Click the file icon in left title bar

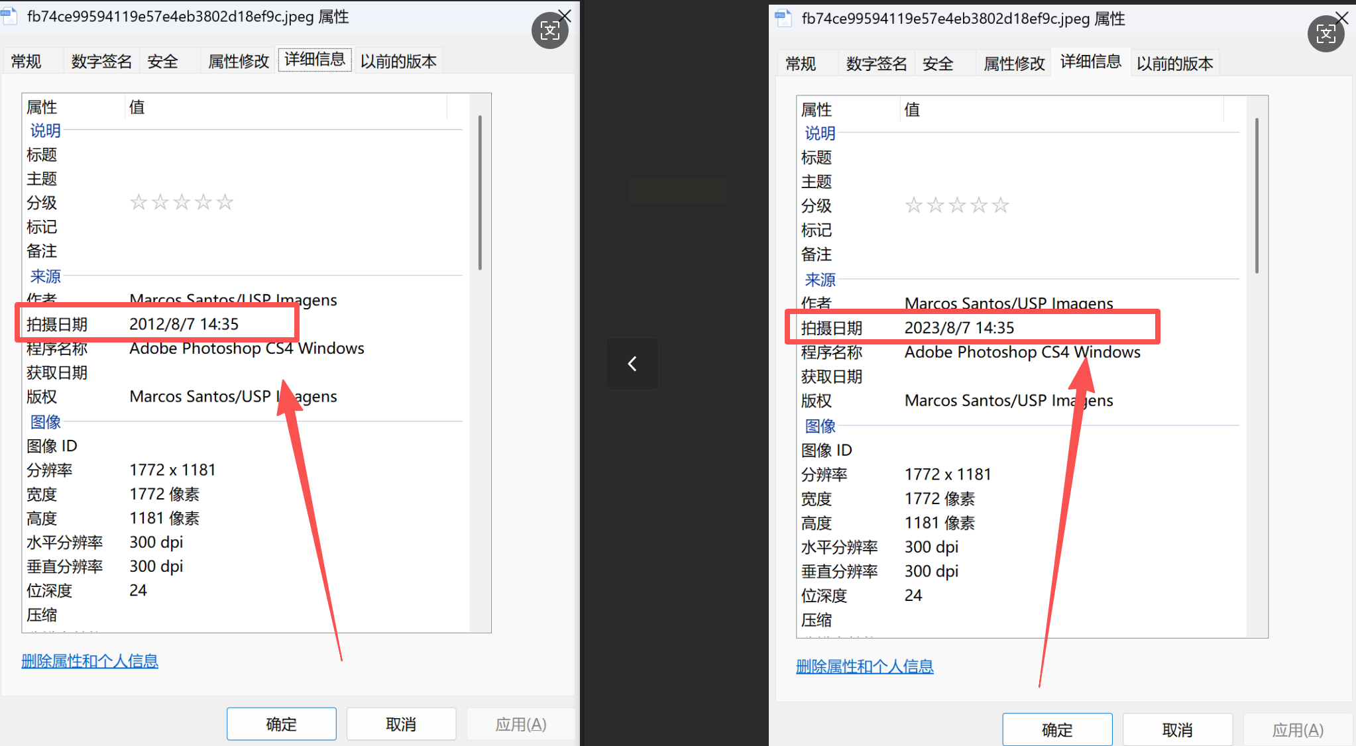coord(9,16)
